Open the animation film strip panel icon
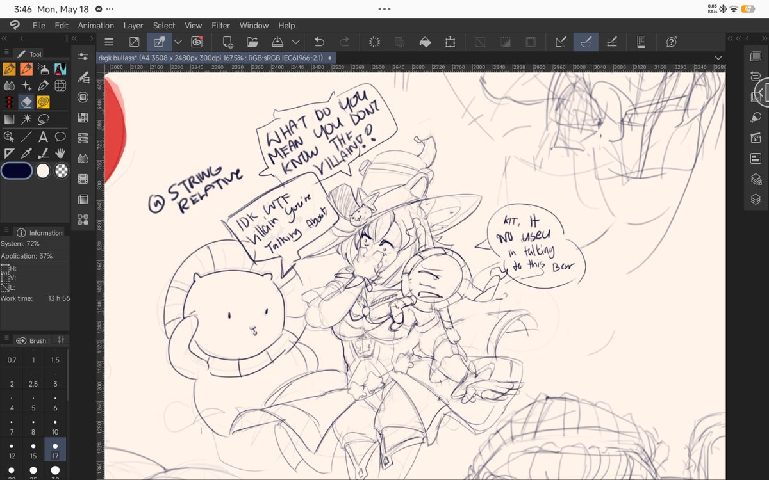The image size is (769, 480). tap(83, 179)
